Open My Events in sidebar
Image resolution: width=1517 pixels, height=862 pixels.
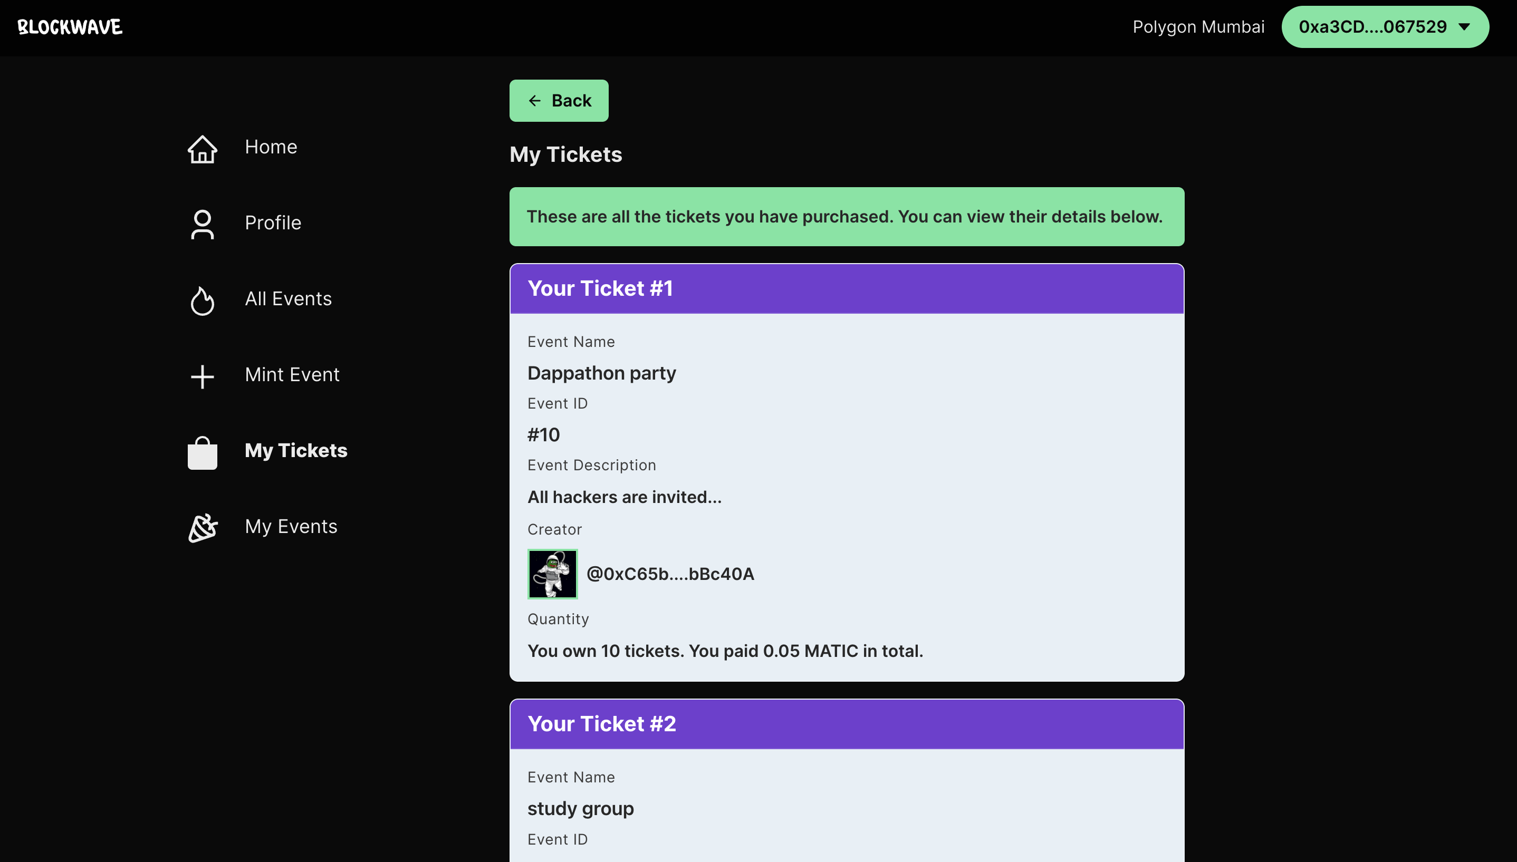291,526
